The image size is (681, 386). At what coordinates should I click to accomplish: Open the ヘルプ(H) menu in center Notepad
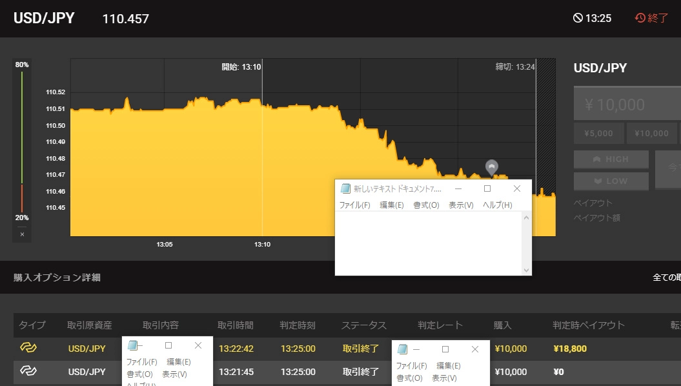497,205
